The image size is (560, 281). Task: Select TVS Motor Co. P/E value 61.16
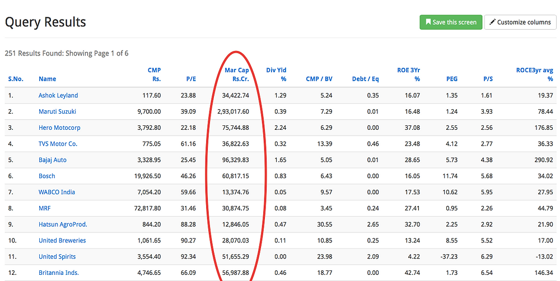tap(188, 144)
